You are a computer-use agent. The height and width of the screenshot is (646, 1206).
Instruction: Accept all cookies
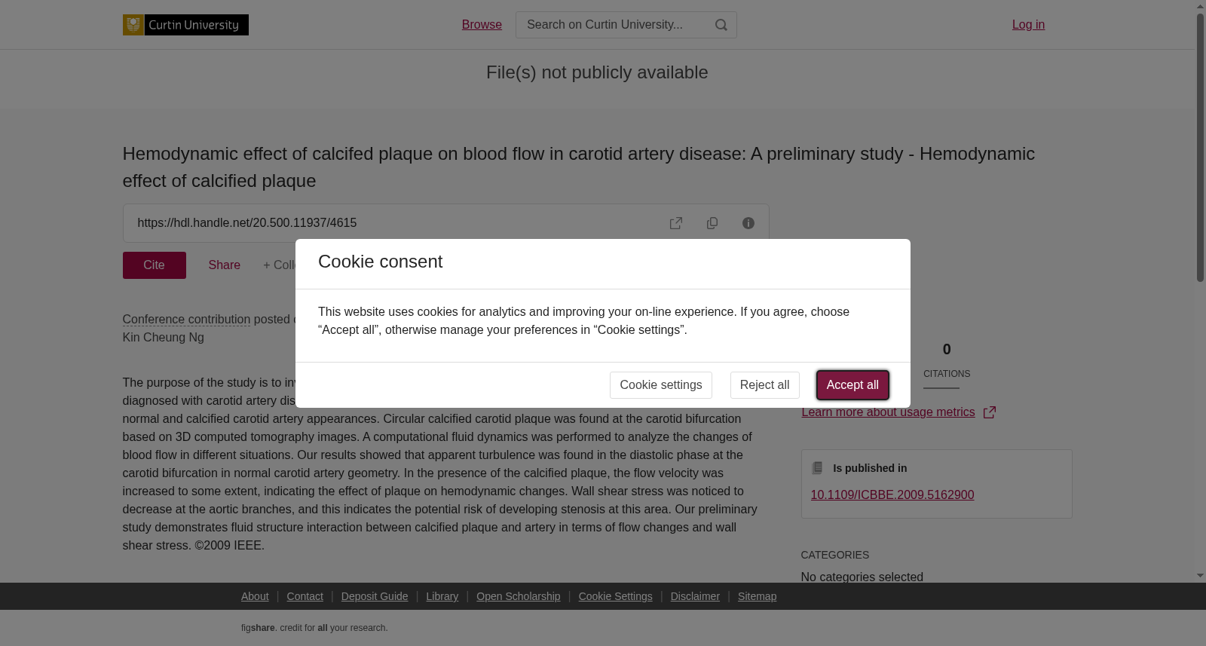852,385
